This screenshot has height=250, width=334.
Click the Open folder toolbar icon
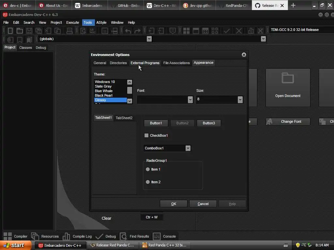point(20,31)
